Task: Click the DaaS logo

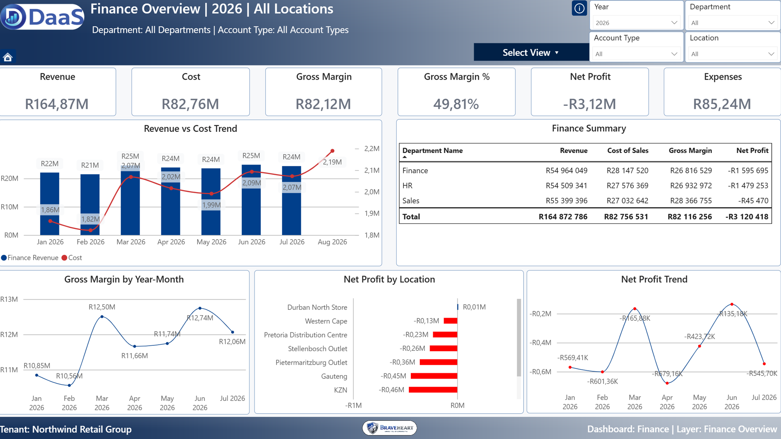Action: click(42, 17)
